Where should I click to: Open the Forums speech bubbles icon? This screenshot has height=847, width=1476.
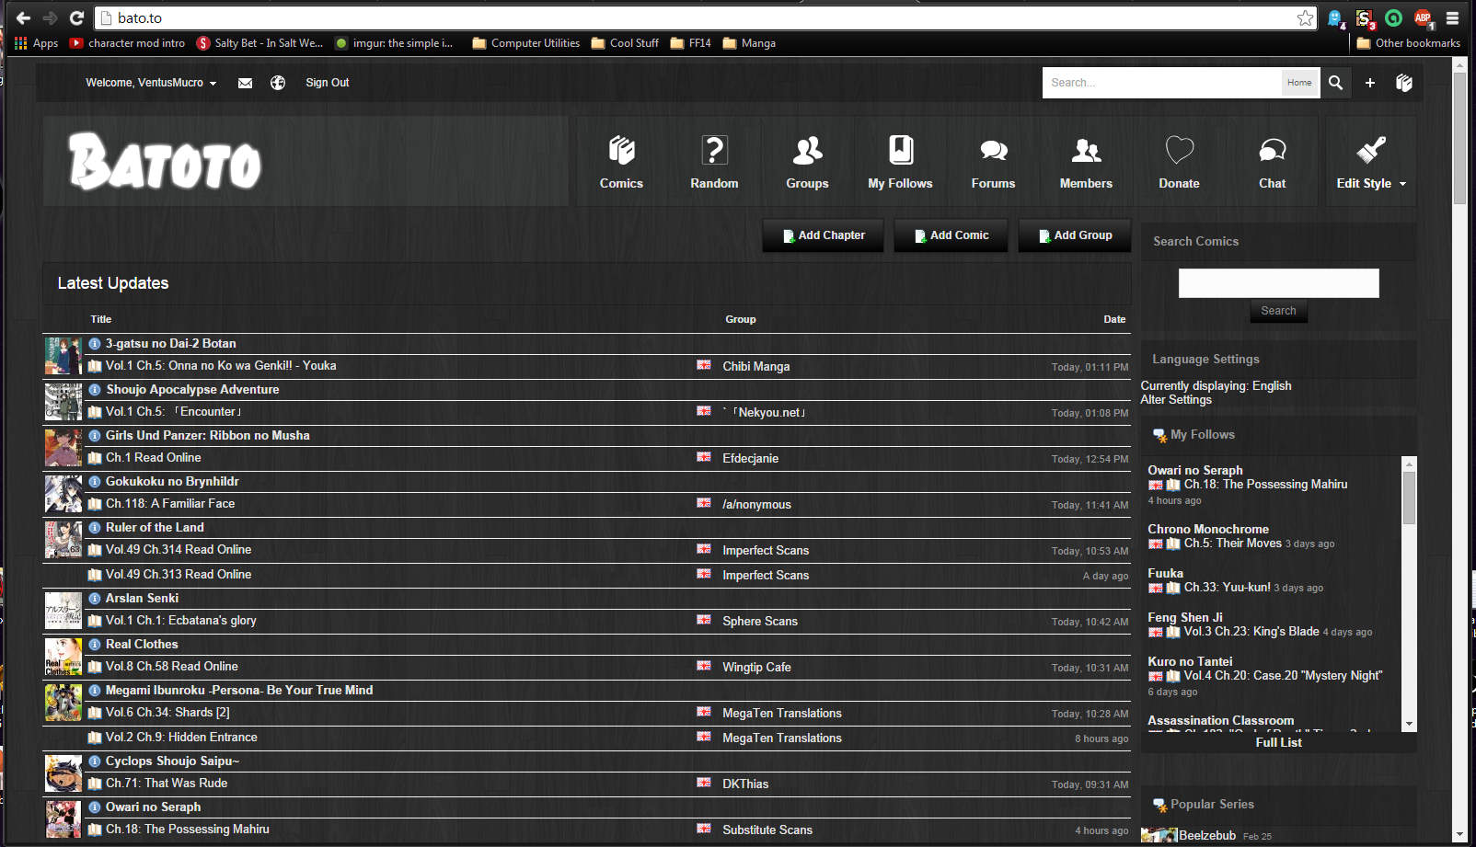tap(993, 151)
